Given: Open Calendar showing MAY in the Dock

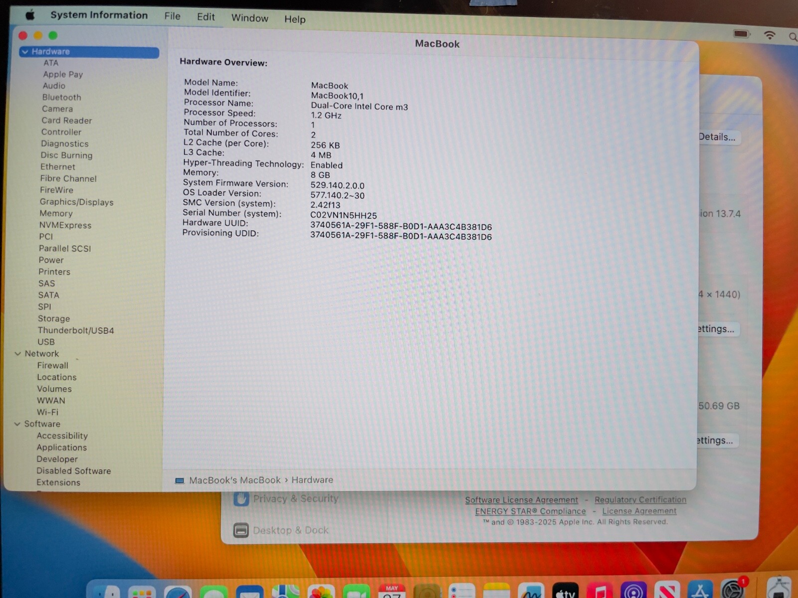Looking at the screenshot, I should [x=392, y=592].
